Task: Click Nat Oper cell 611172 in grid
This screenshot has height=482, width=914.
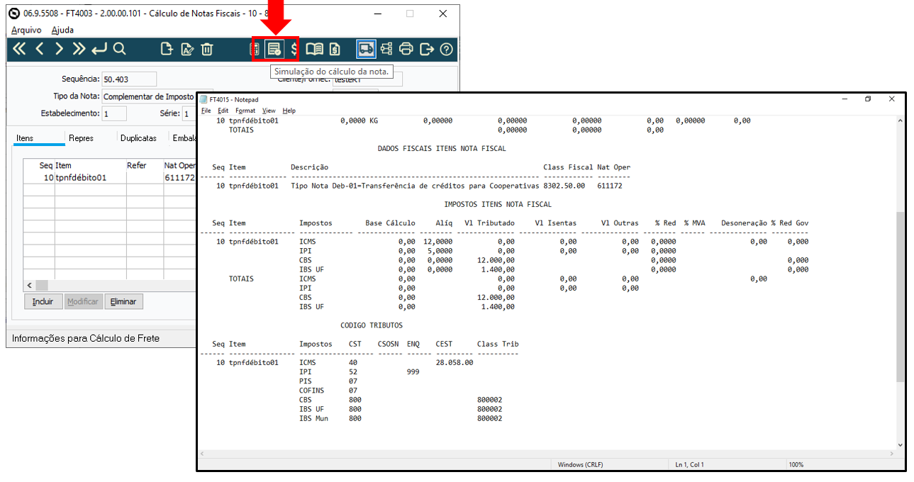Action: [x=179, y=178]
